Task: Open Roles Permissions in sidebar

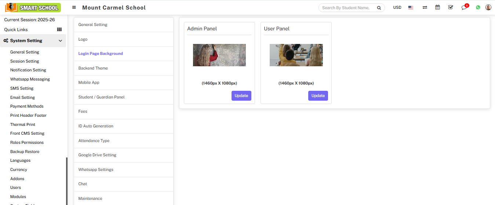Action: click(27, 142)
